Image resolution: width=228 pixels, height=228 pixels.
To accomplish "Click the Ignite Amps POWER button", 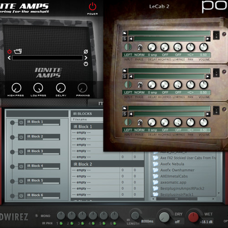I will pyautogui.click(x=93, y=7).
